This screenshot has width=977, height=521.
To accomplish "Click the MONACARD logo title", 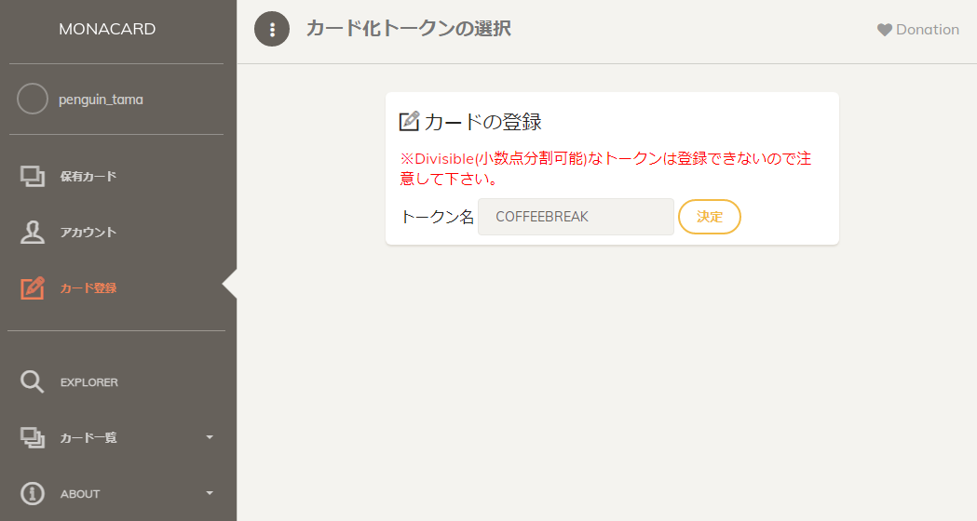I will [107, 29].
